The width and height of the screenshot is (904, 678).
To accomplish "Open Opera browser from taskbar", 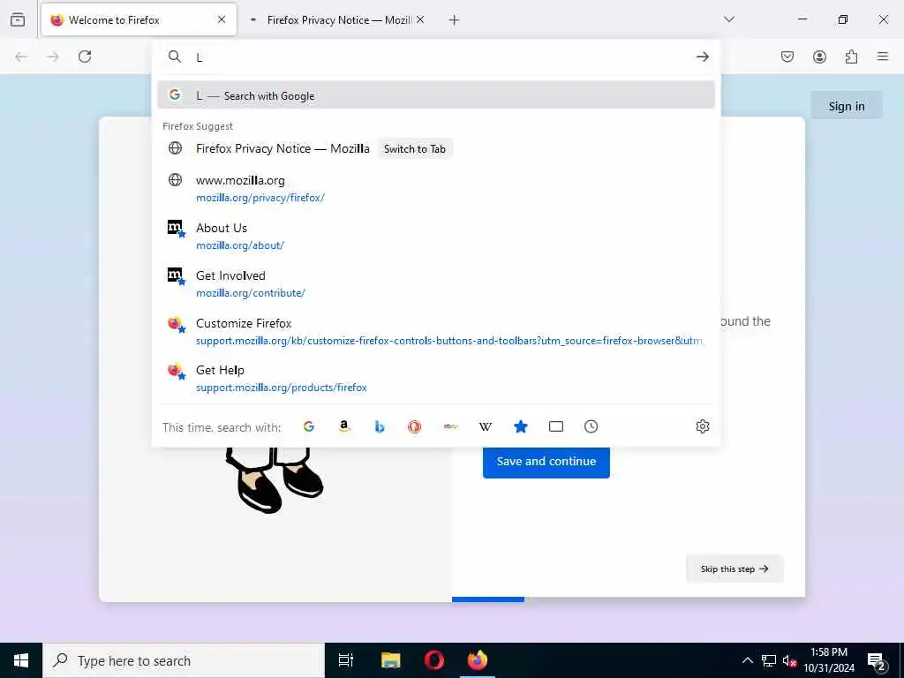I will click(x=433, y=660).
